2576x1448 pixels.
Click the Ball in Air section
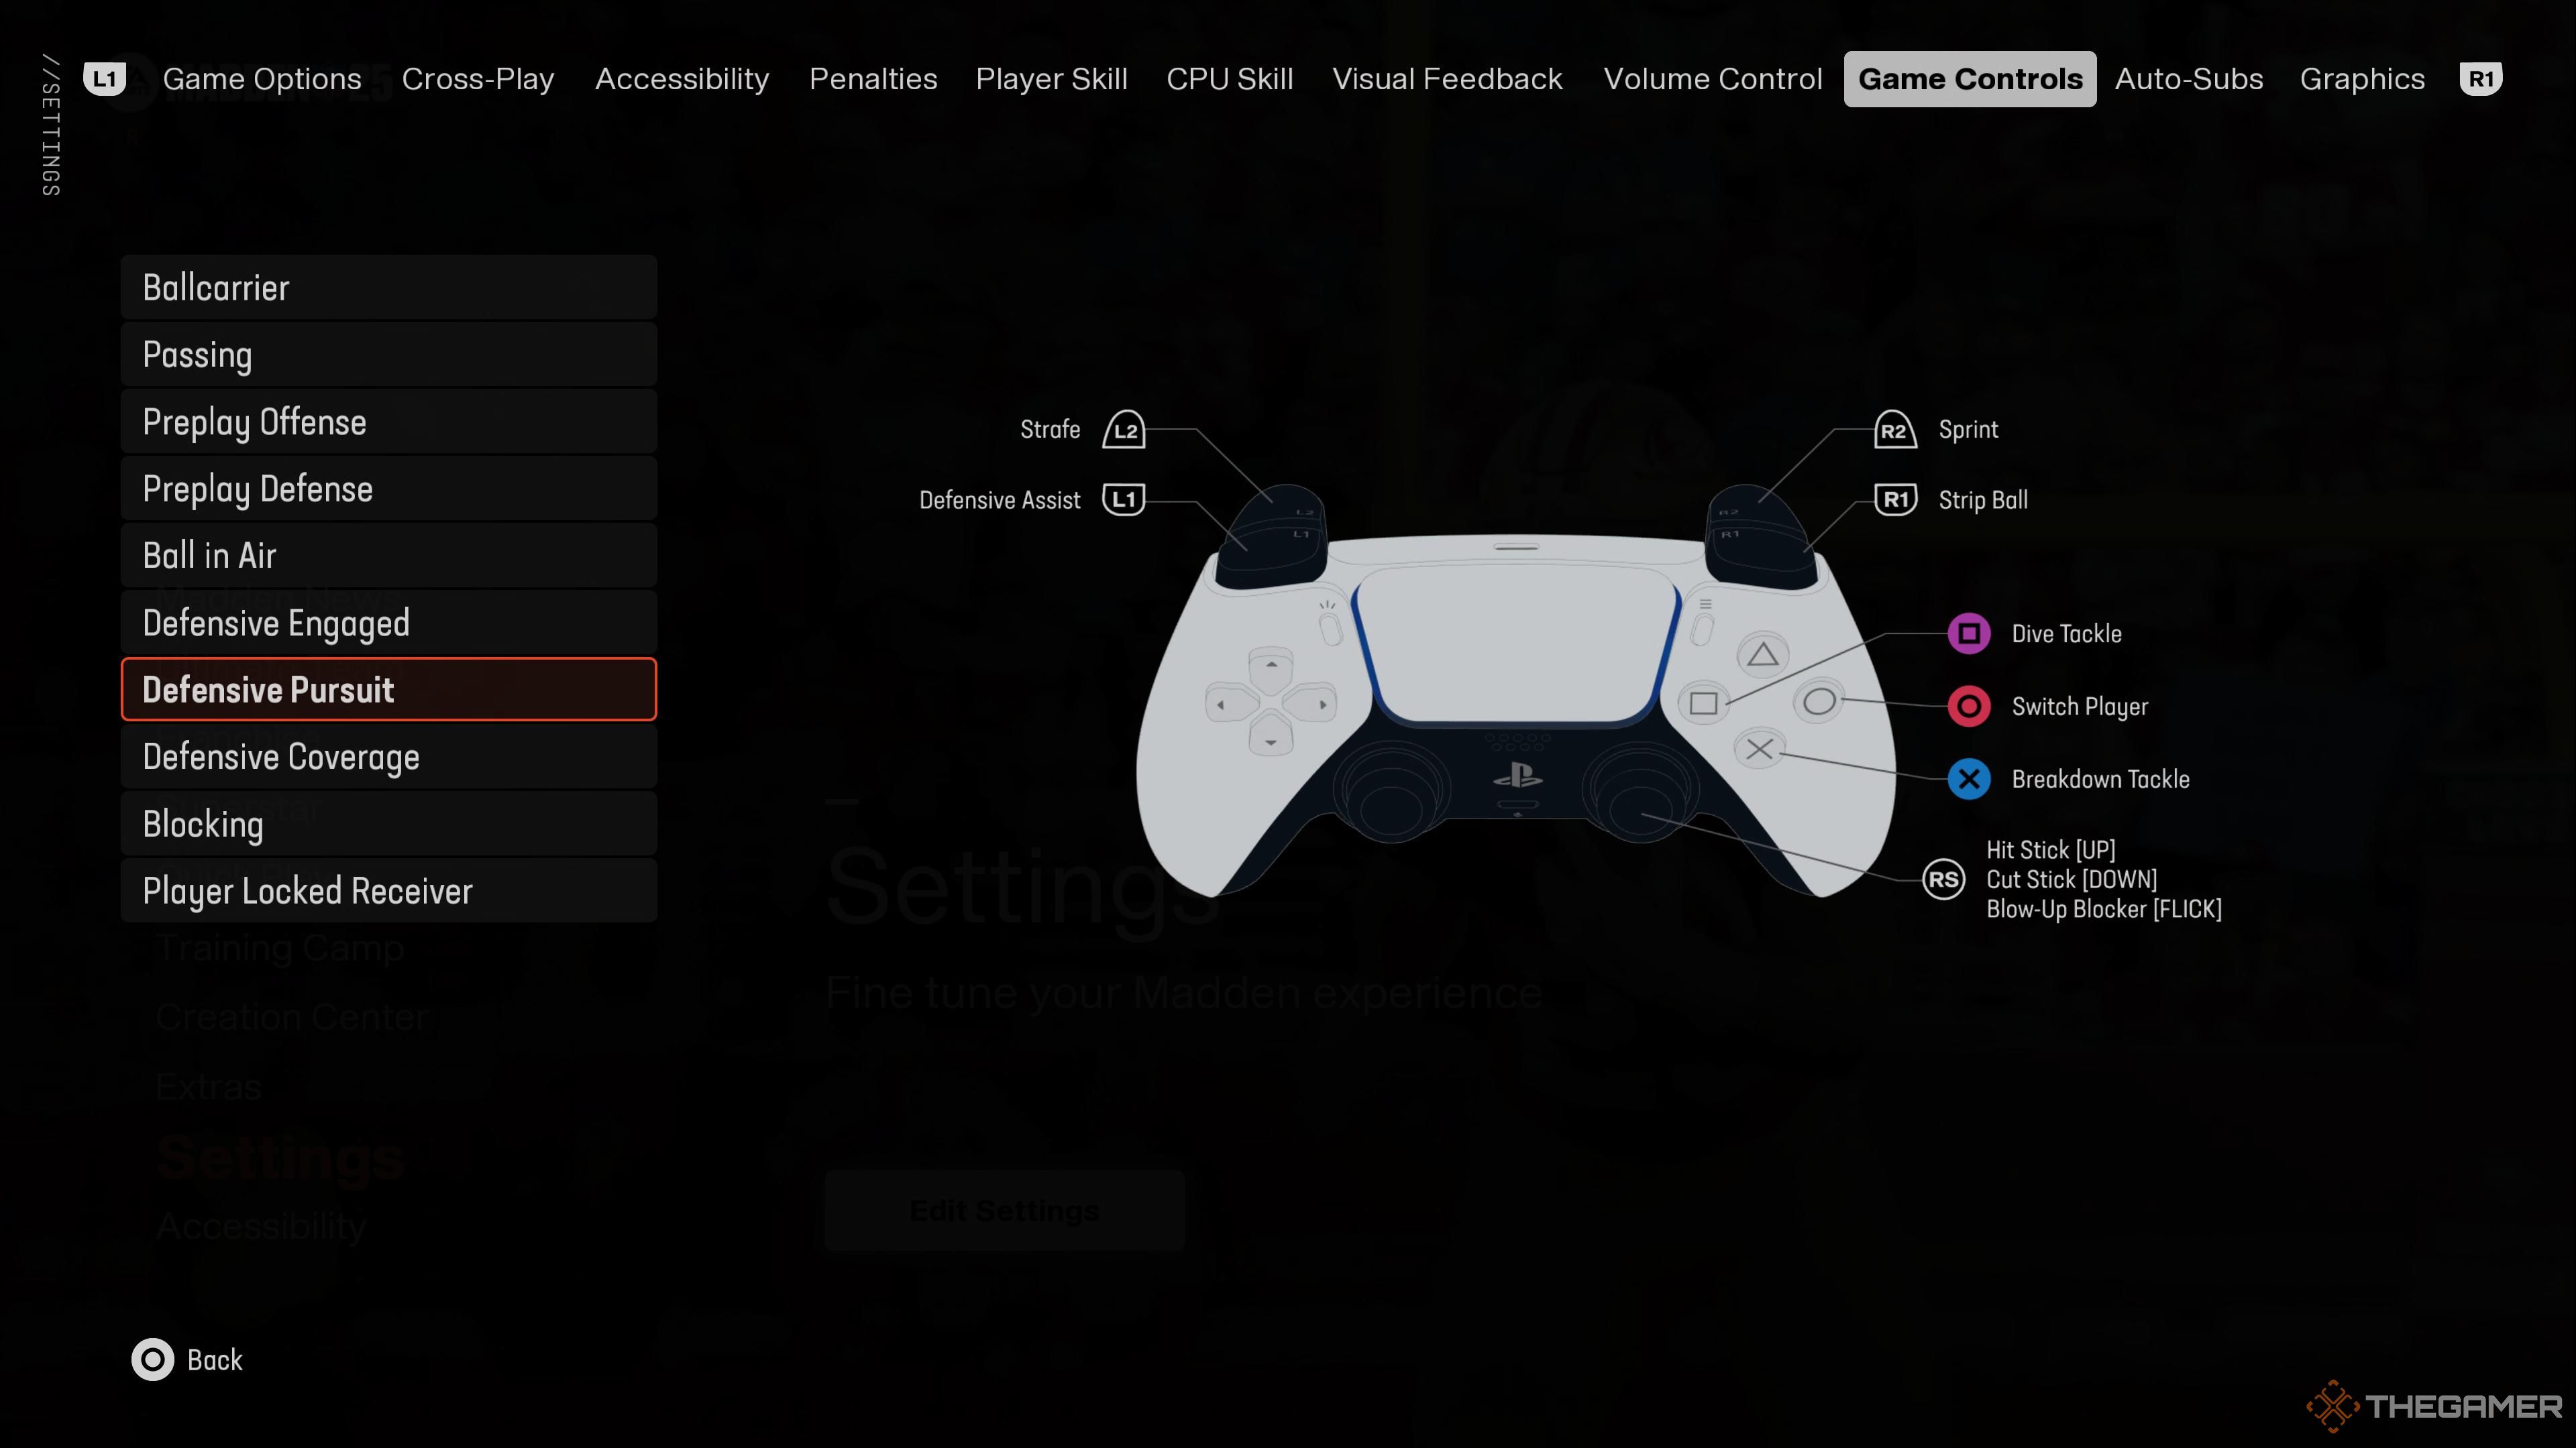[389, 555]
